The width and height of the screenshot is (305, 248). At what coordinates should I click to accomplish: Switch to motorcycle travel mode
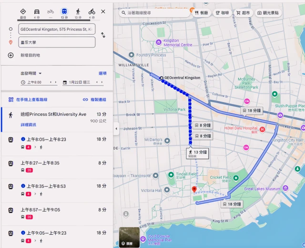[x=51, y=14]
